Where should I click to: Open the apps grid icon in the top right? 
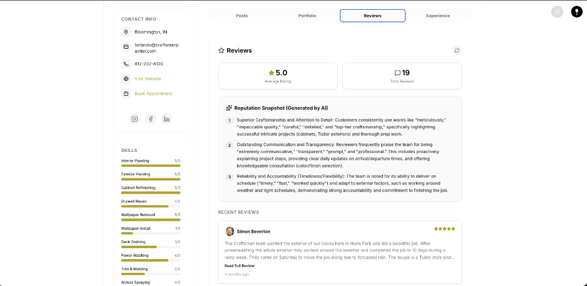point(557,11)
